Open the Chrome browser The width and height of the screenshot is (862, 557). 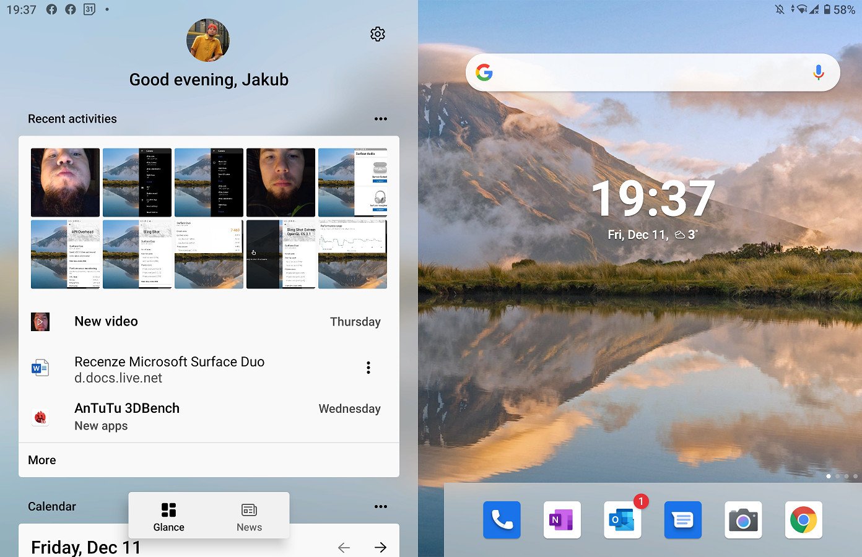[x=803, y=520]
